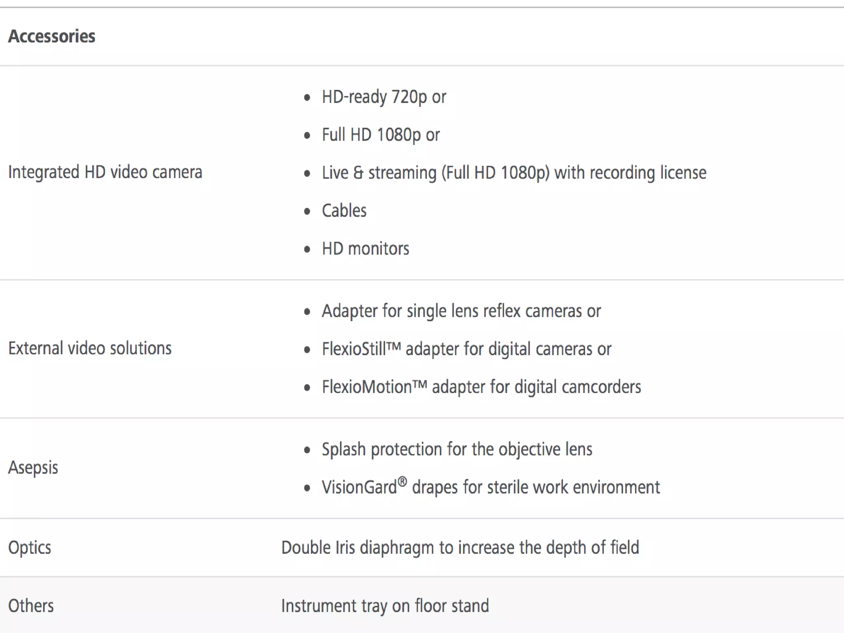Click the FlexioStill adapter for digital cameras
844x633 pixels.
pos(467,349)
